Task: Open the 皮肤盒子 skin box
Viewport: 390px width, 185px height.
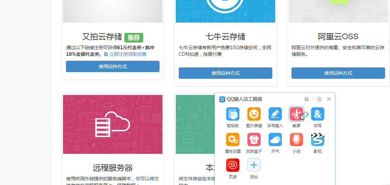Action: tap(254, 139)
